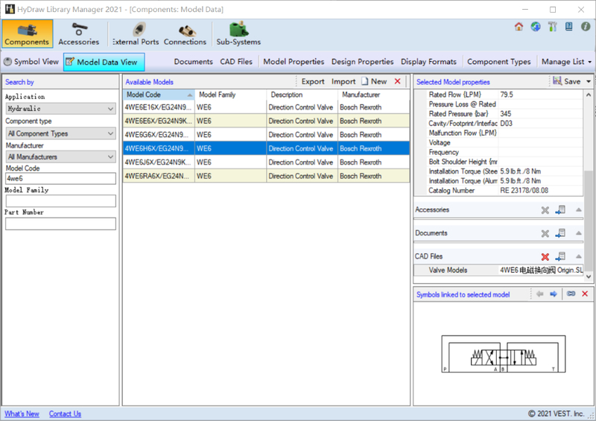Sort by the Description column header
Screen dimensions: 596x421
[302, 95]
